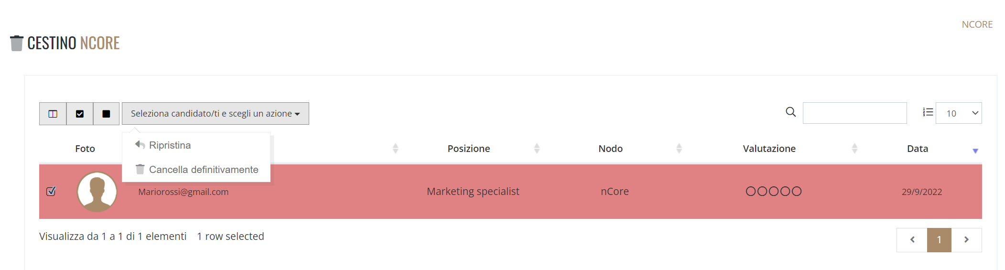This screenshot has height=270, width=1005.
Task: Sort by the Data column arrow
Action: point(975,151)
